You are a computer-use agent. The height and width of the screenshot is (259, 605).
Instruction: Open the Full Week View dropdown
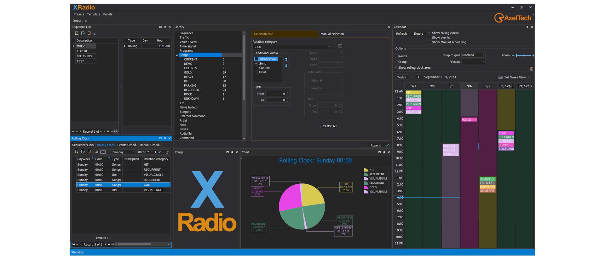(514, 77)
